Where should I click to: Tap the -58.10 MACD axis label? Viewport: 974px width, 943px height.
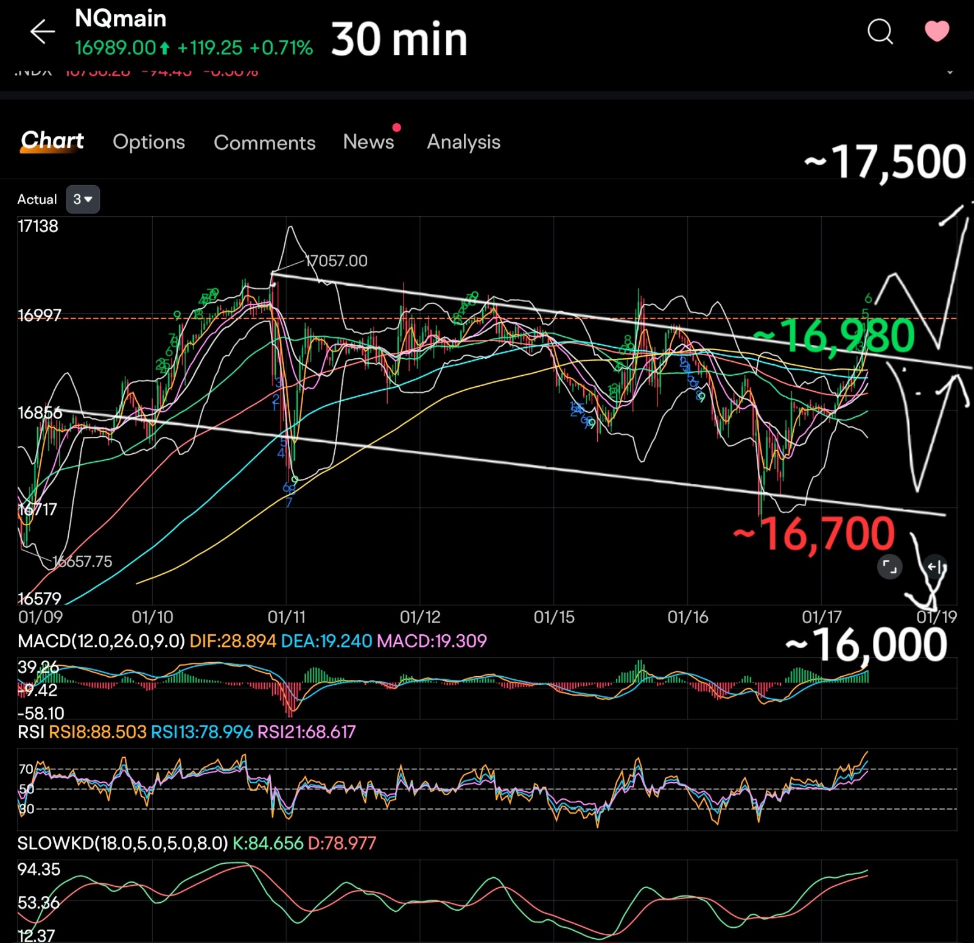(x=41, y=713)
